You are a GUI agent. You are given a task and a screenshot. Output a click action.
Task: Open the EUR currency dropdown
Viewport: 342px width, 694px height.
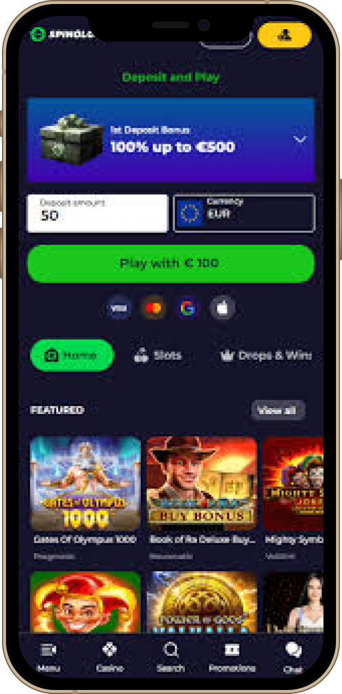(244, 213)
